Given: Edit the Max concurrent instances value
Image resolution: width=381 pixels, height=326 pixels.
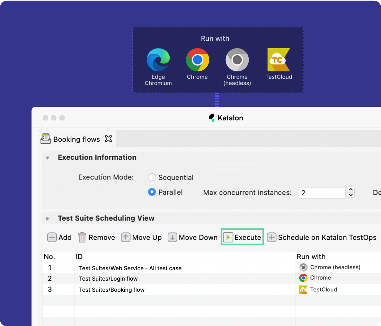Looking at the screenshot, I should (x=322, y=193).
